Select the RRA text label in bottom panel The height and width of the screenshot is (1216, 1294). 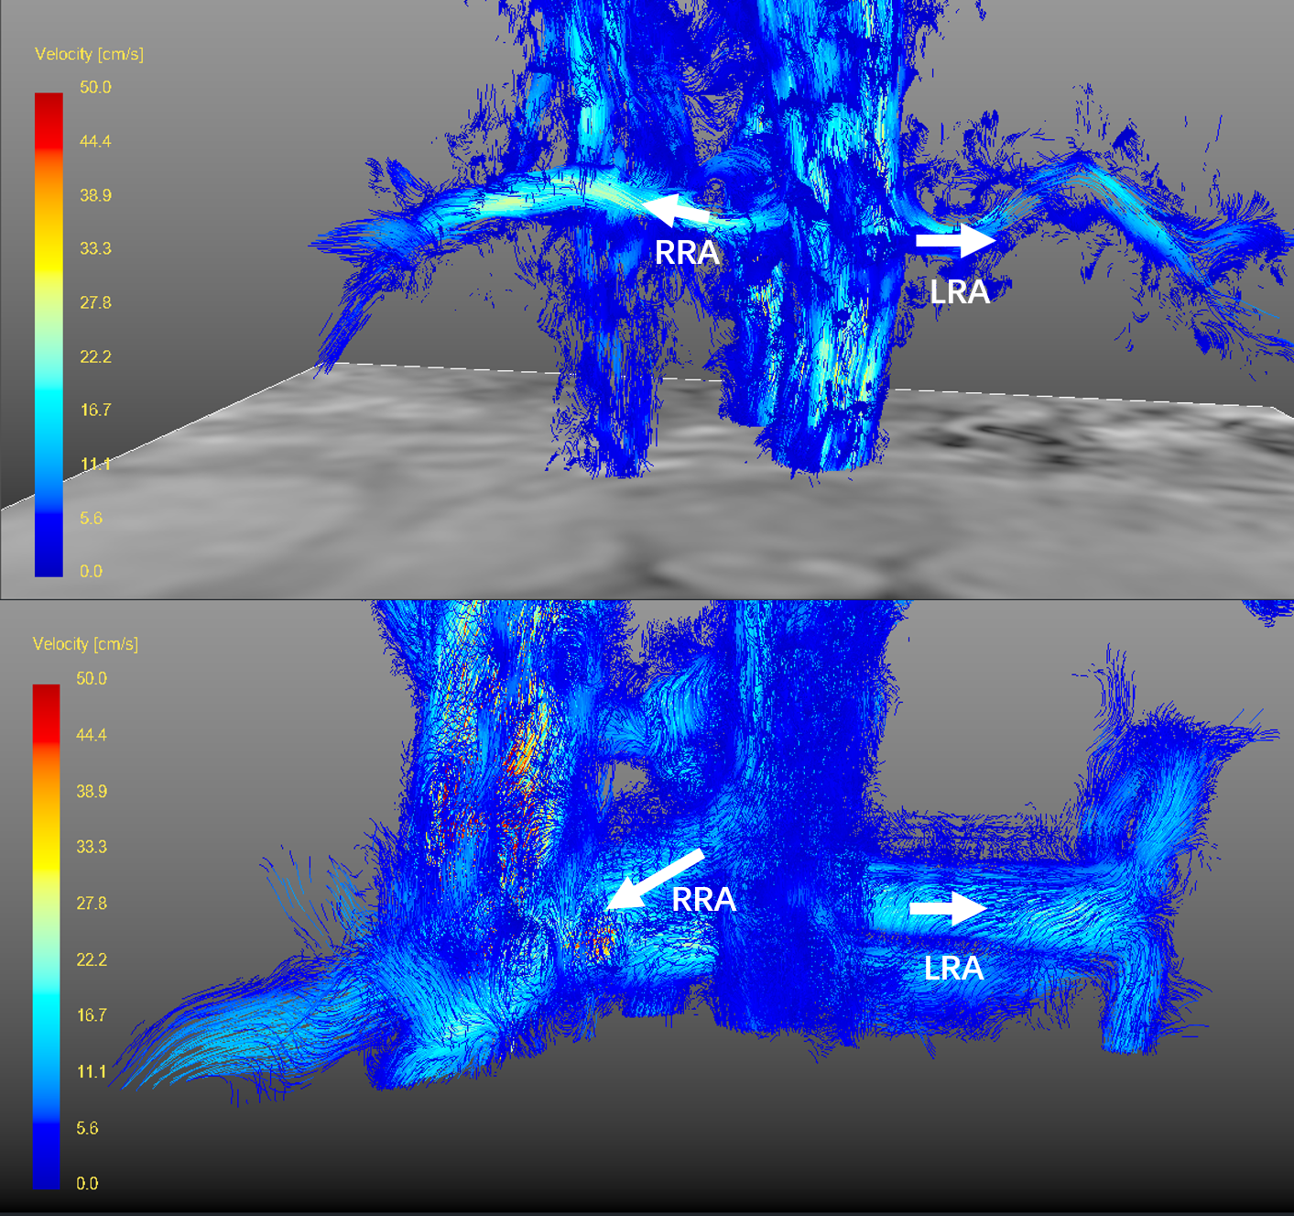click(703, 900)
